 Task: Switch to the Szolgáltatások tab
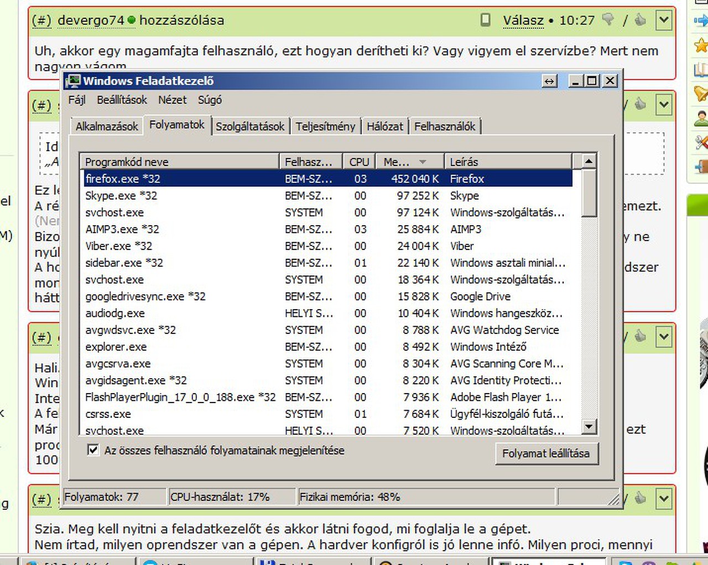(x=250, y=127)
